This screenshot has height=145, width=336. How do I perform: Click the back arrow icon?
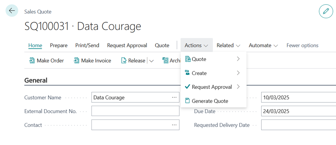pos(12,11)
